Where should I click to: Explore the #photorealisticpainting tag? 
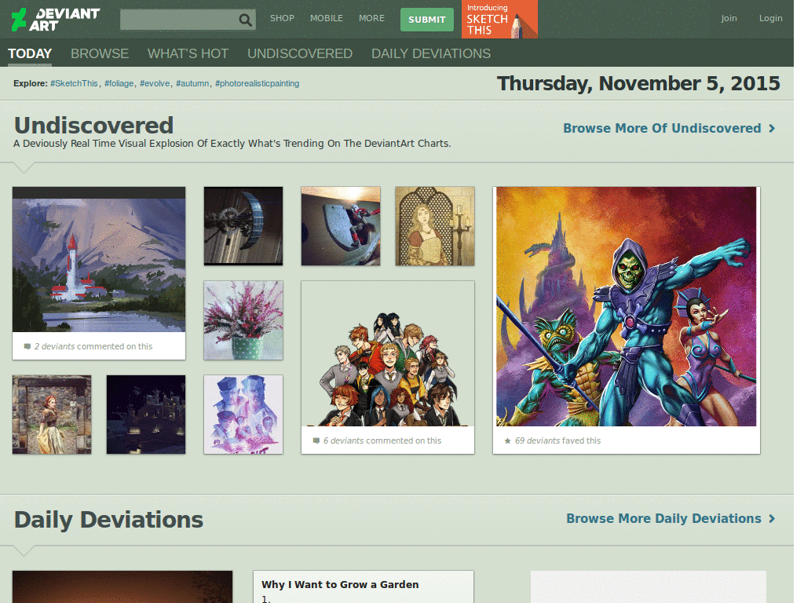[x=257, y=83]
